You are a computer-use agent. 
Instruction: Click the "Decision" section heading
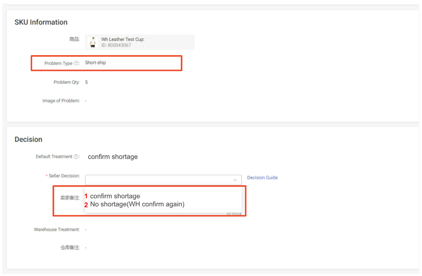tap(28, 140)
